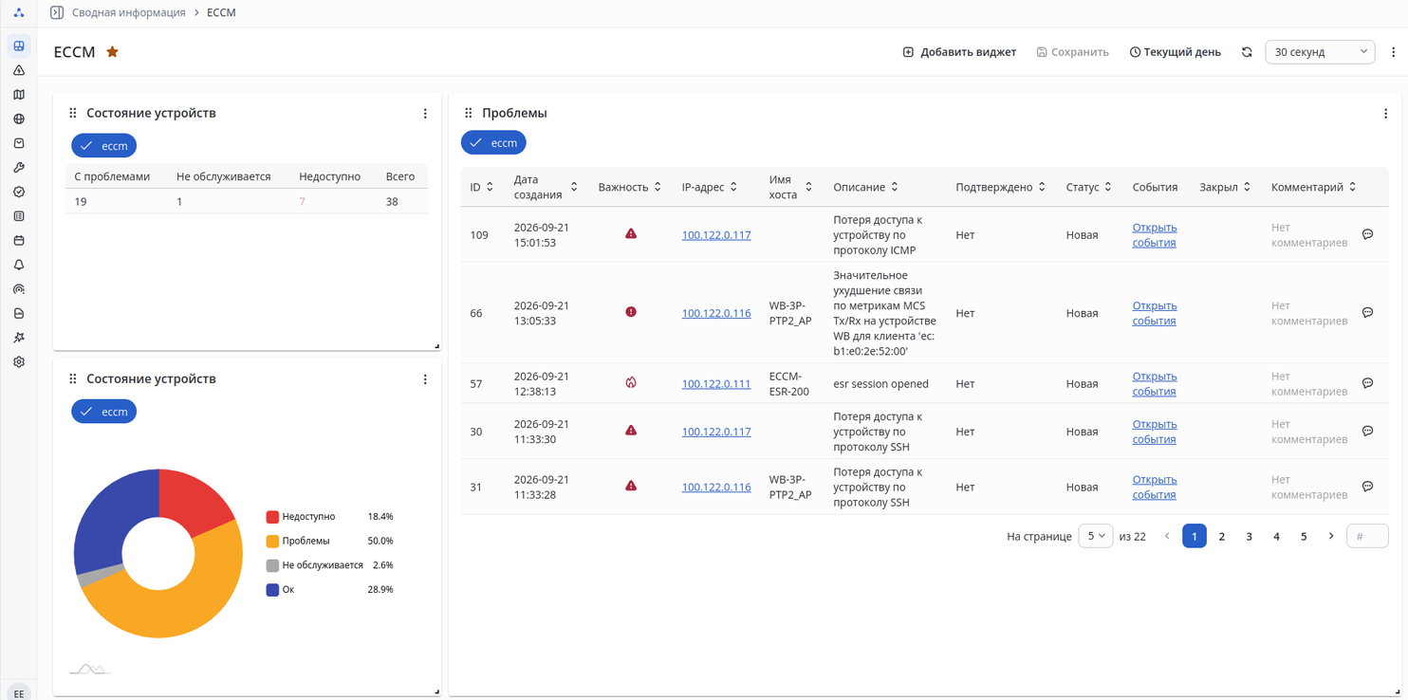Click the Добавить виджет button
The image size is (1408, 700).
click(x=959, y=52)
